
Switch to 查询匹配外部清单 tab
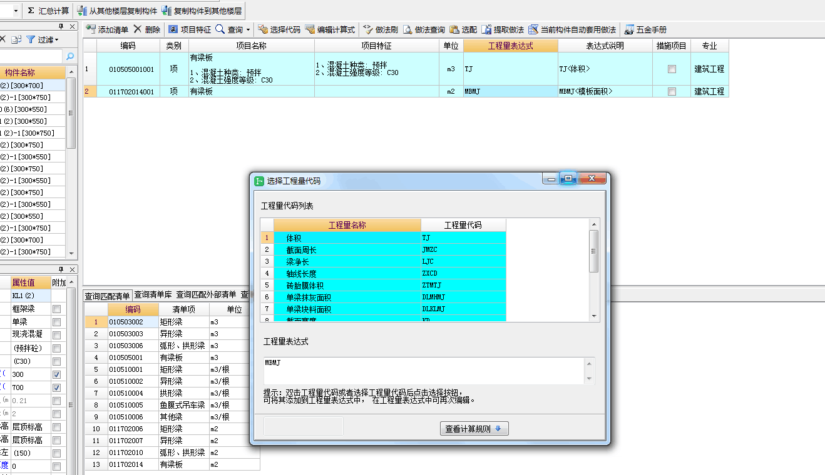click(x=206, y=294)
